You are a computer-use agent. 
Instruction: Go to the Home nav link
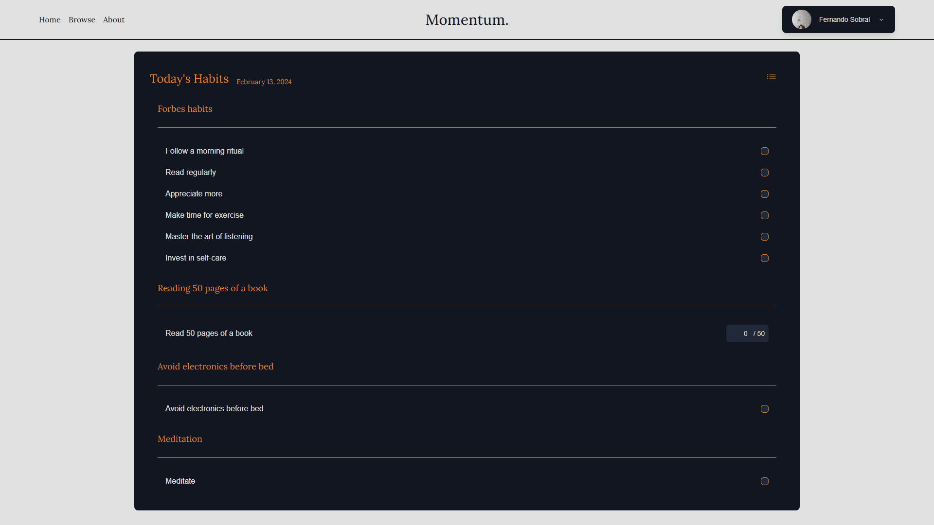(x=50, y=20)
